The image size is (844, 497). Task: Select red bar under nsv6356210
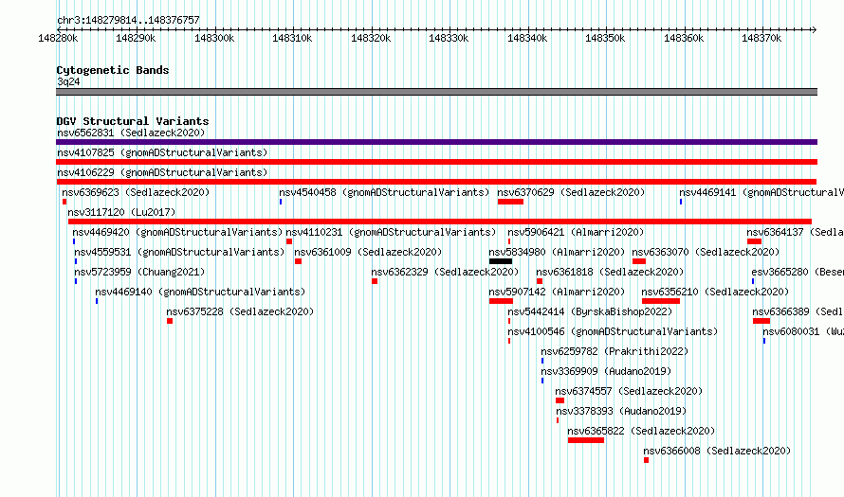pyautogui.click(x=661, y=301)
